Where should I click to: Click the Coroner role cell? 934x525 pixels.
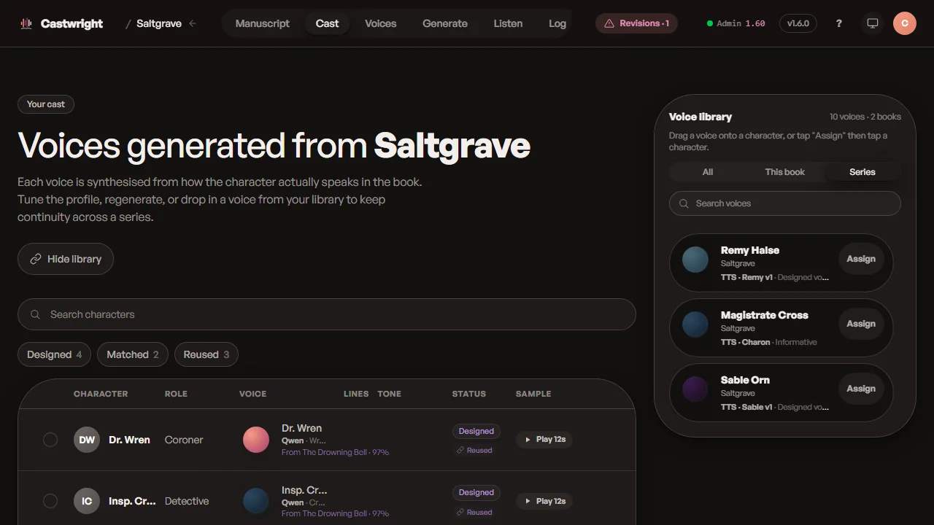pyautogui.click(x=184, y=440)
